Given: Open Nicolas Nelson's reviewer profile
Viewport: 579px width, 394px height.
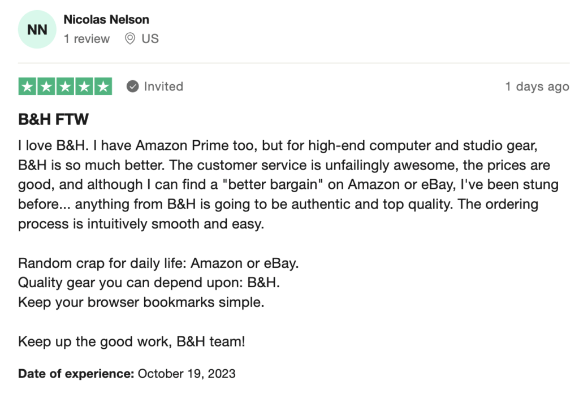Looking at the screenshot, I should (x=106, y=20).
